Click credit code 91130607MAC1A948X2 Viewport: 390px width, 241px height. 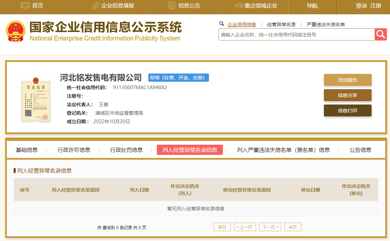tap(140, 87)
